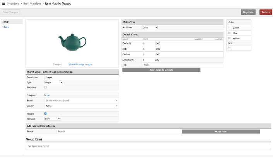Image resolution: width=273 pixels, height=164 pixels.
Task: Select the Setup sidebar tab
Action: point(6,22)
